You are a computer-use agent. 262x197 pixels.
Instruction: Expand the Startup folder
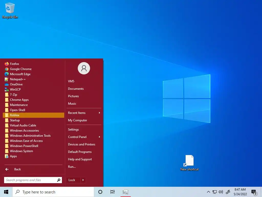34,120
